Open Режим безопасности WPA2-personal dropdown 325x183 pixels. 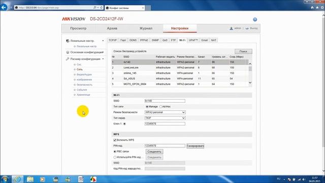(x=165, y=112)
